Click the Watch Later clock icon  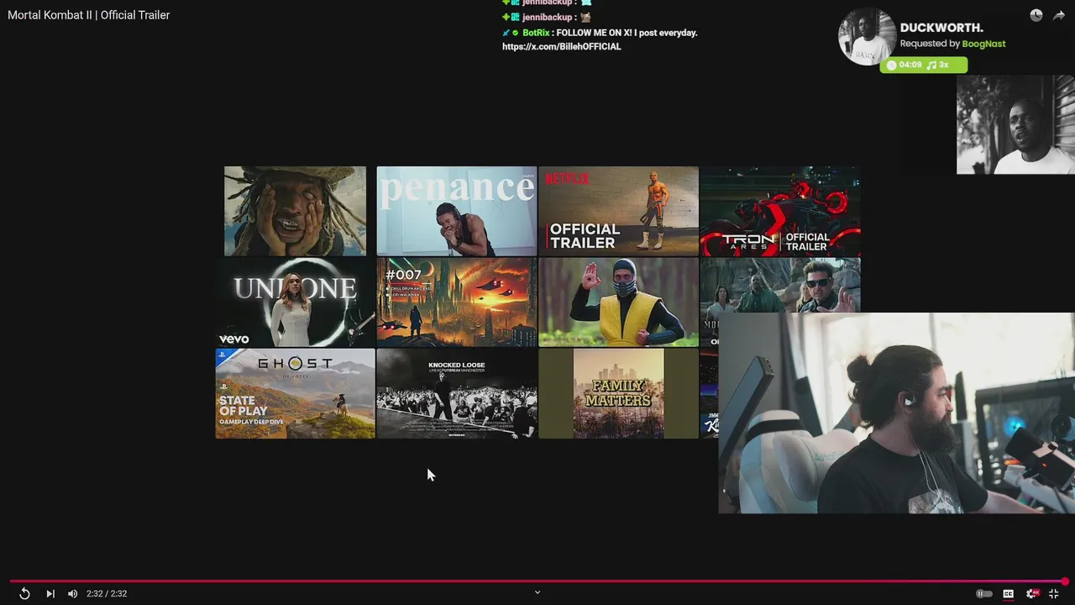tap(1036, 15)
